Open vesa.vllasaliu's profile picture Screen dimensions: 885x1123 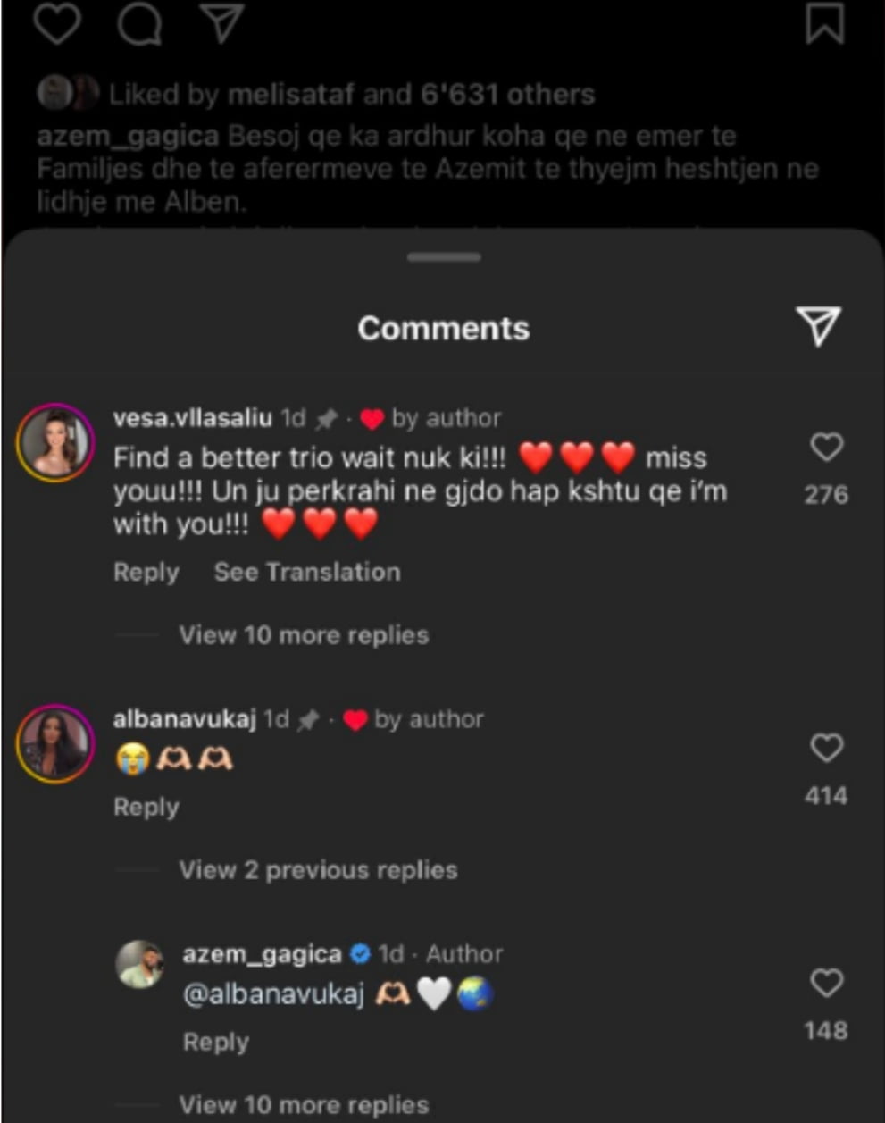(x=55, y=442)
